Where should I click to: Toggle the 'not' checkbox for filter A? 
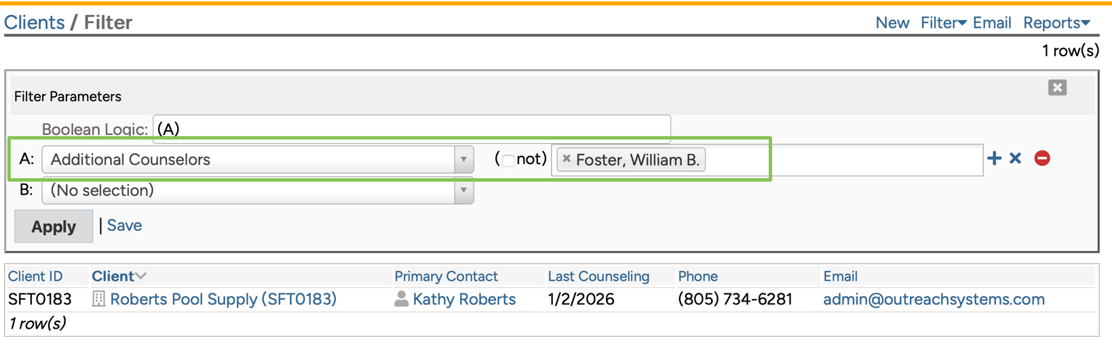[x=507, y=160]
